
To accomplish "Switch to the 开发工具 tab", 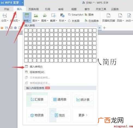I will click(x=101, y=9).
